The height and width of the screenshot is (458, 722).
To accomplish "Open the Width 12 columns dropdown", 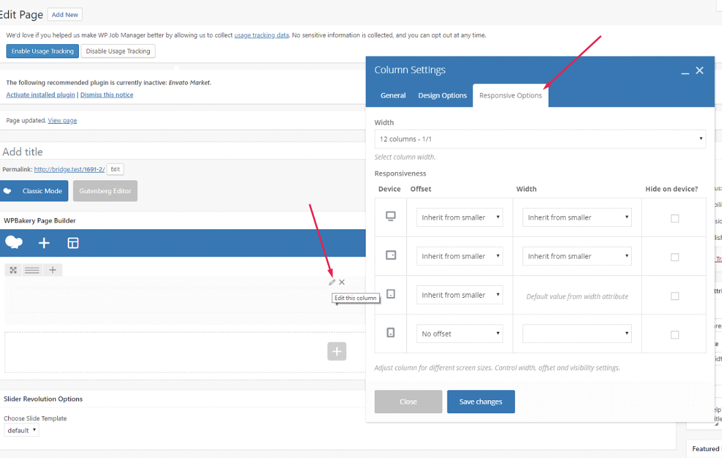I will click(539, 139).
